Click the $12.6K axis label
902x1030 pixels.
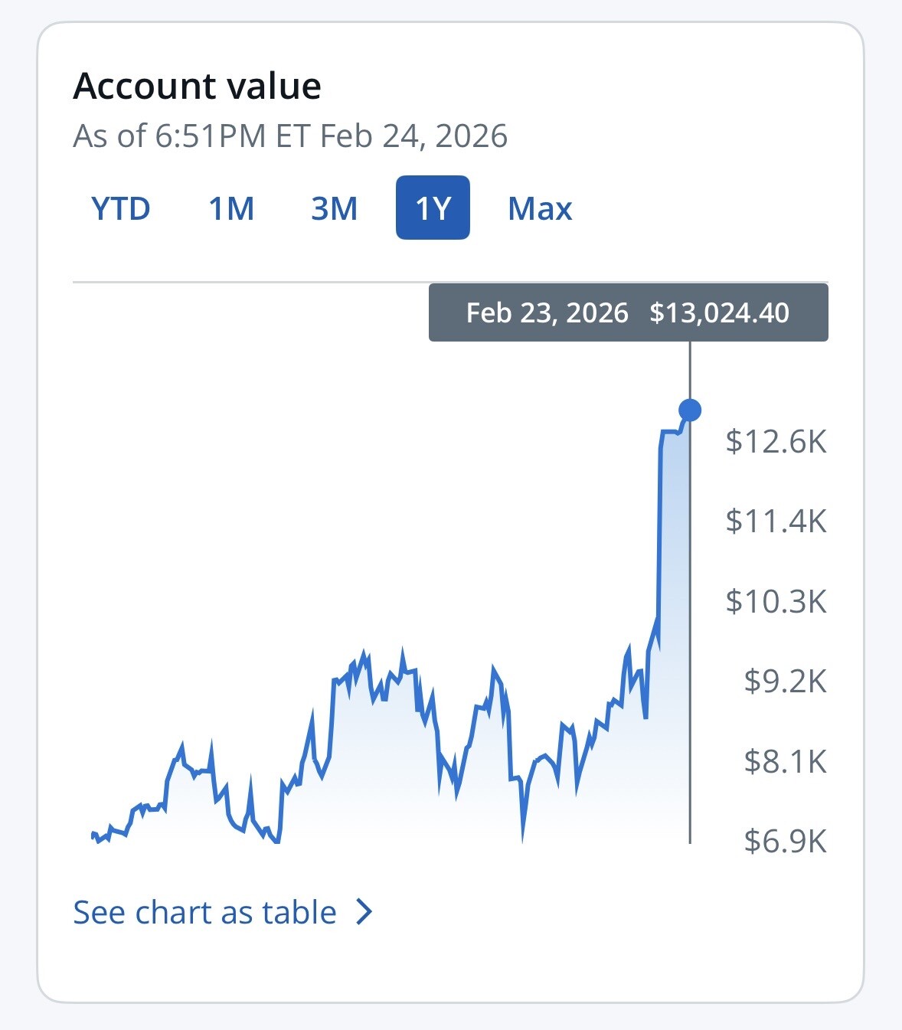pos(776,442)
